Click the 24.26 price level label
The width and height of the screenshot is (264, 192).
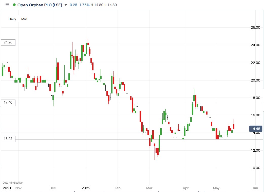click(8, 42)
